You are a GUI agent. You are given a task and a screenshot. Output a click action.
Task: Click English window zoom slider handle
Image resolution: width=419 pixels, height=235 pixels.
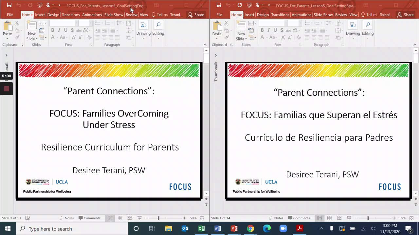coord(158,218)
